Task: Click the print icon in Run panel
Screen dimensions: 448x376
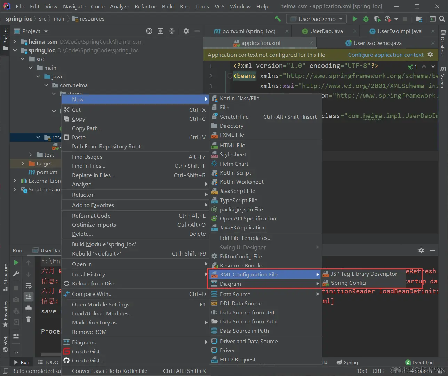Action: (x=29, y=308)
